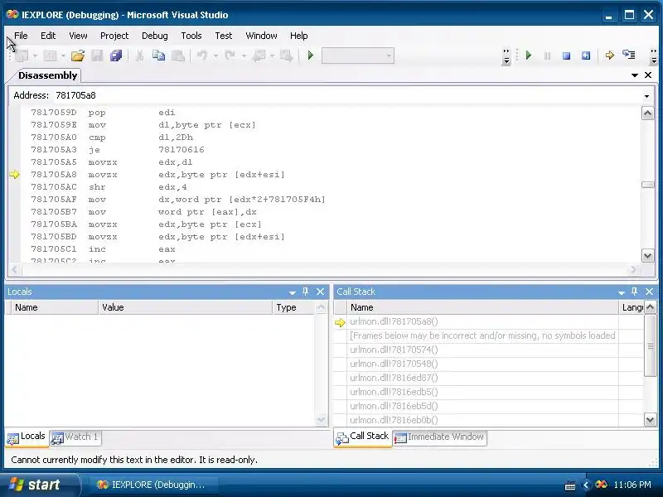
Task: Click Show Next Statement yellow arrow
Action: tap(610, 55)
